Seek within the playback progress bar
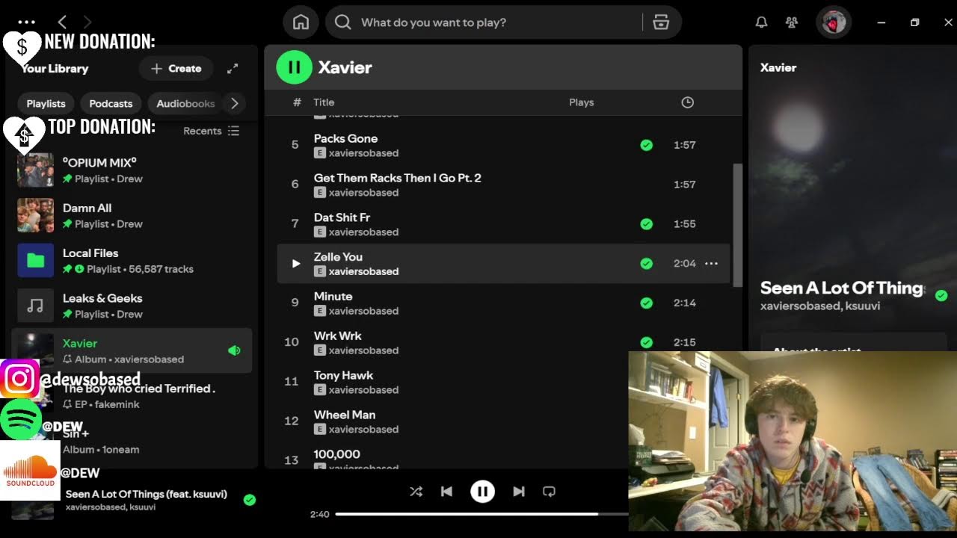The image size is (957, 538). click(x=481, y=514)
